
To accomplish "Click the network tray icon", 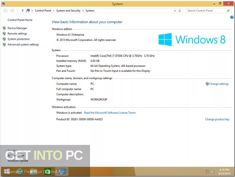I will coord(207,171).
